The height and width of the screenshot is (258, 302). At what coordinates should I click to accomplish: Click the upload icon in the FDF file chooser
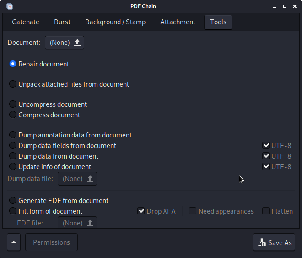click(x=90, y=223)
